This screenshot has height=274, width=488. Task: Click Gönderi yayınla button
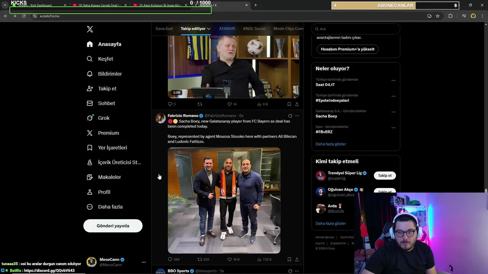[113, 226]
